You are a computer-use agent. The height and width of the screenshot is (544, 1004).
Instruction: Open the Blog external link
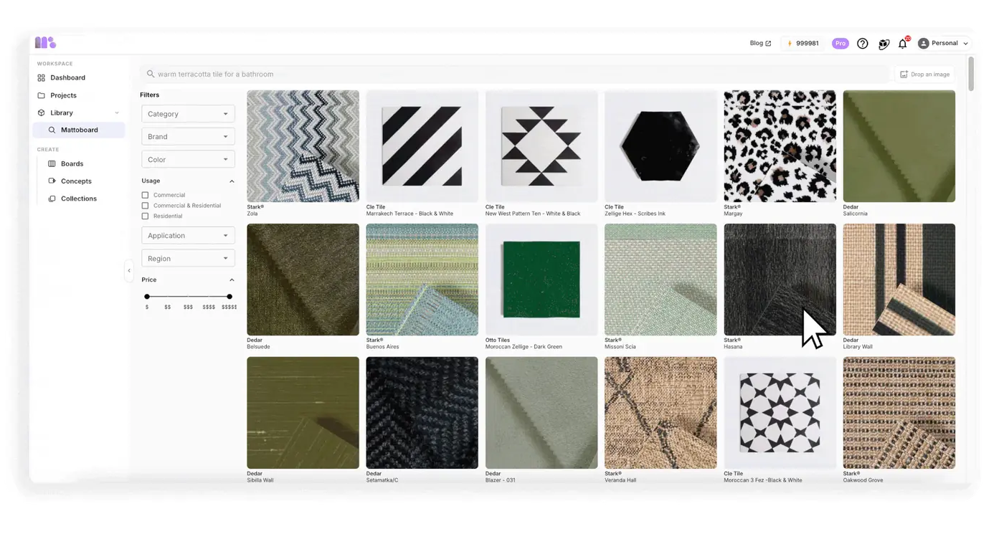pos(760,43)
